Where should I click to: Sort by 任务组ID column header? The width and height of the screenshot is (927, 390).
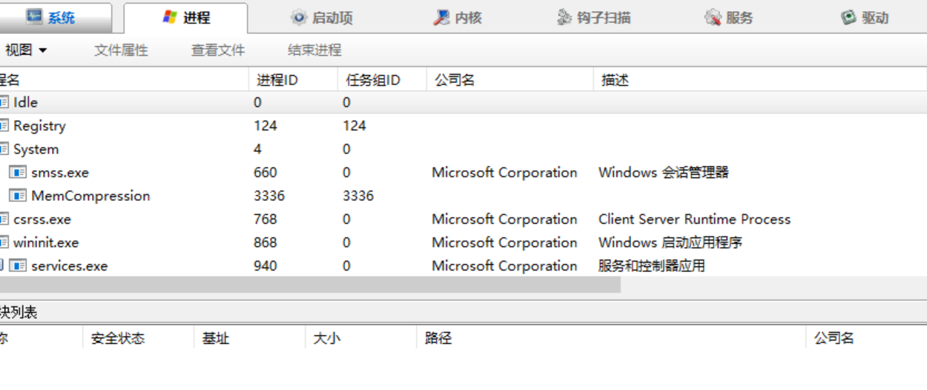tap(382, 80)
